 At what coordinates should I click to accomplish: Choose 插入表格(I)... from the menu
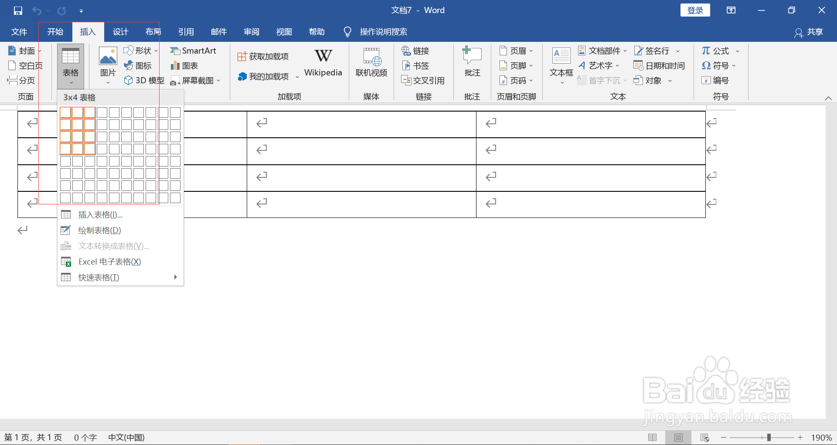120,214
